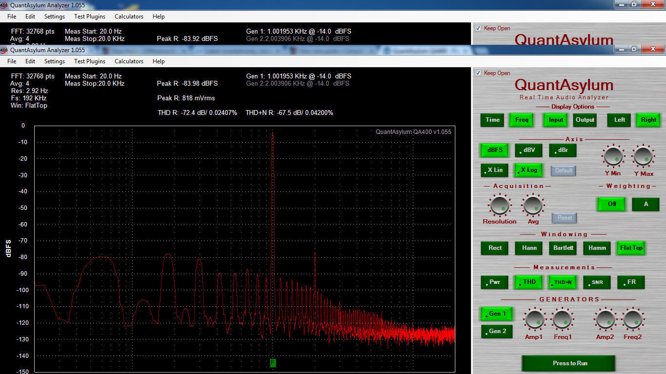Click 'Peak R: 818 mVrms' readout

pos(186,98)
